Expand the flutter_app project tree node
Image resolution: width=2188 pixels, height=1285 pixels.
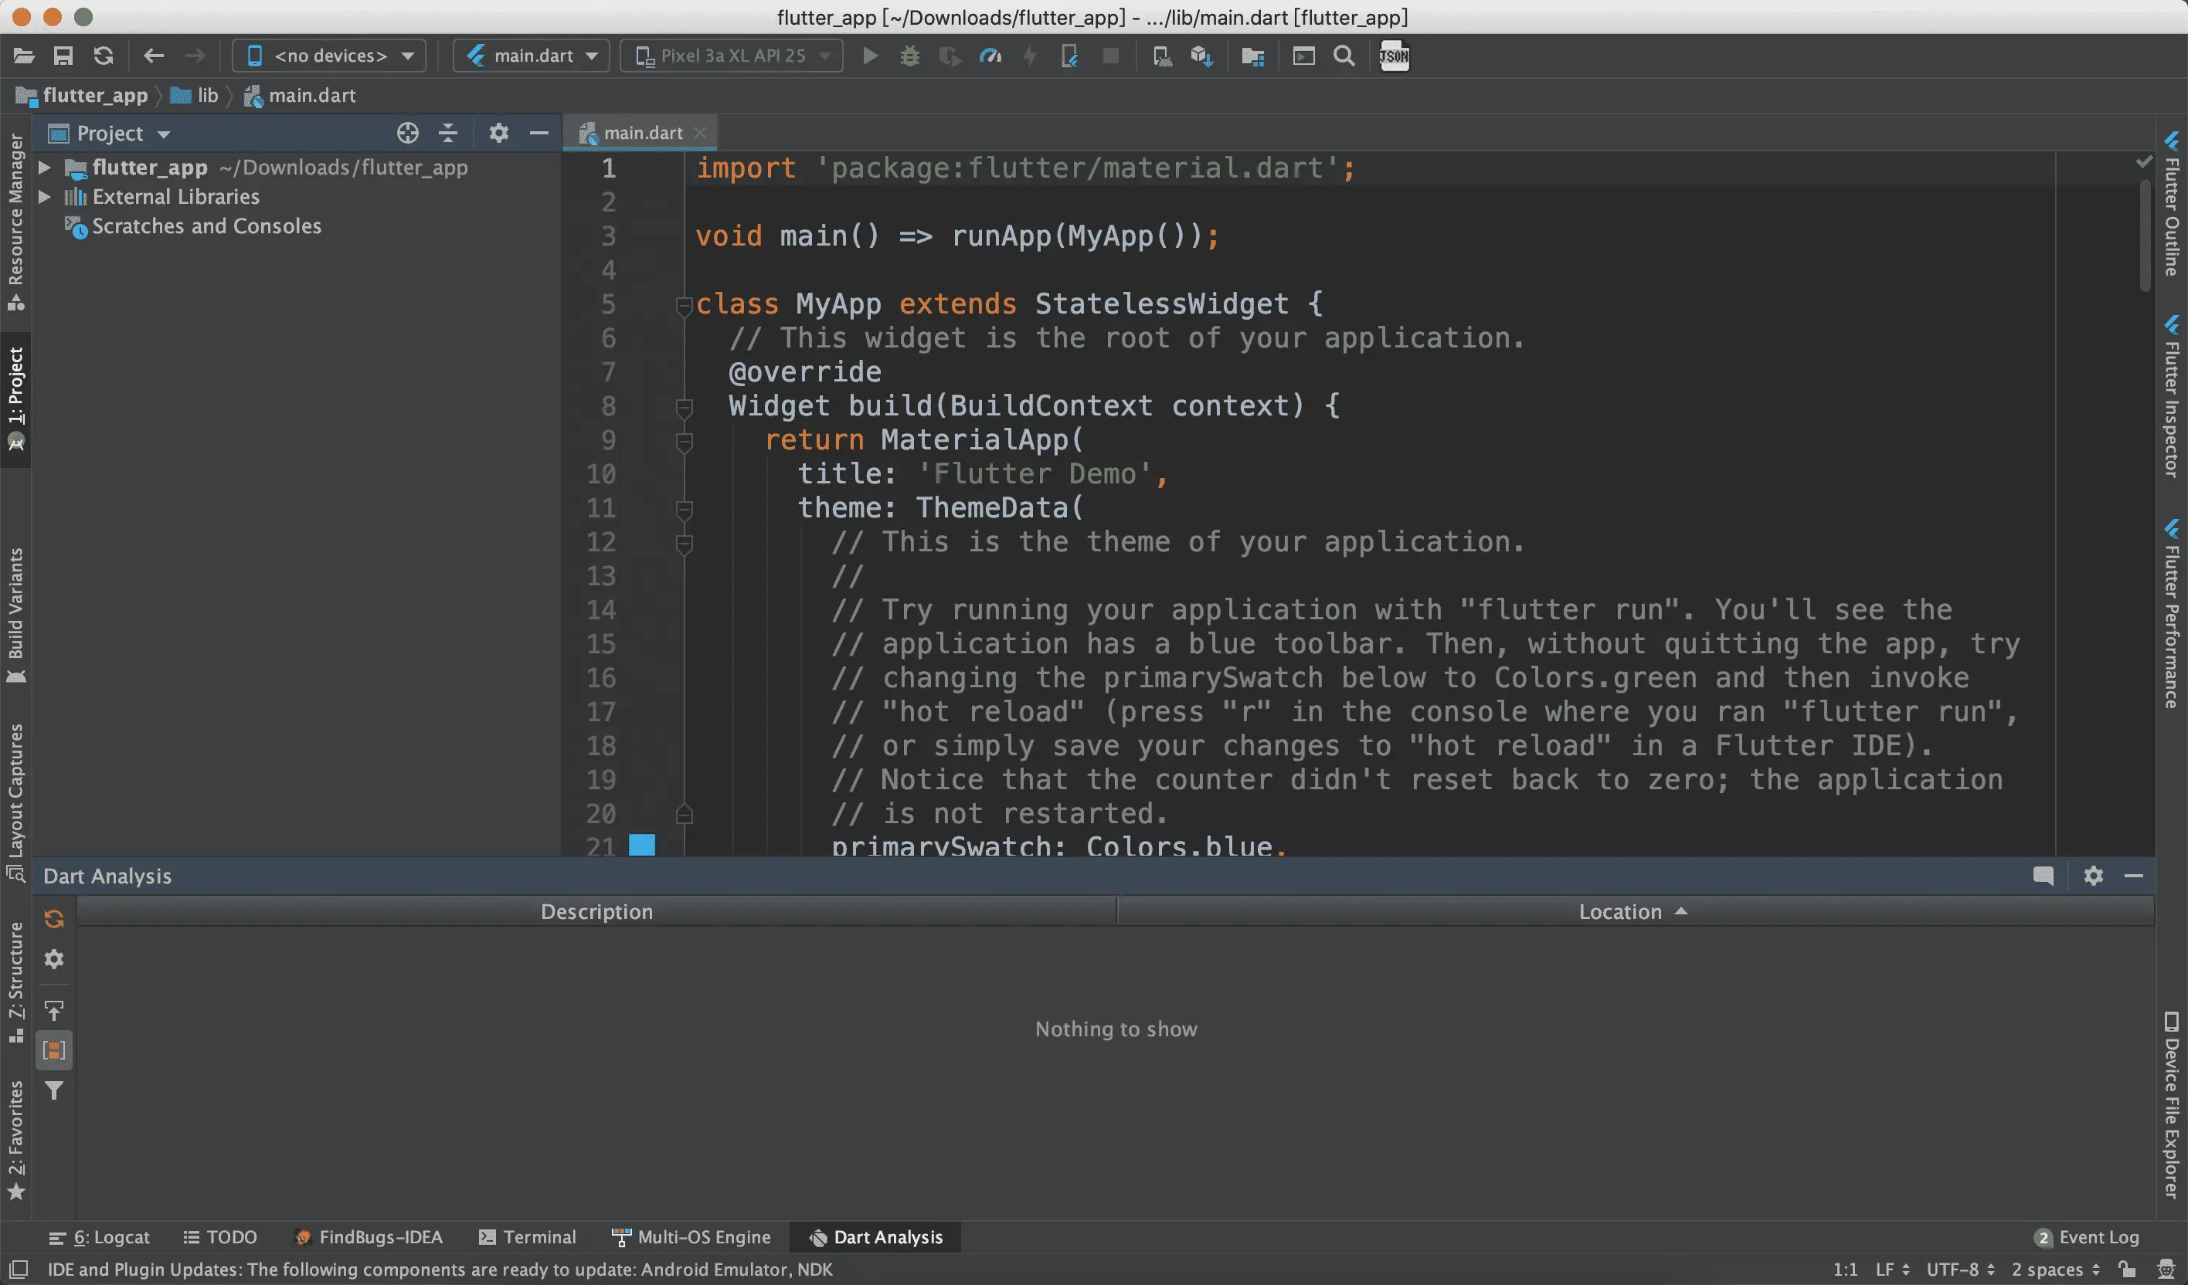coord(44,168)
